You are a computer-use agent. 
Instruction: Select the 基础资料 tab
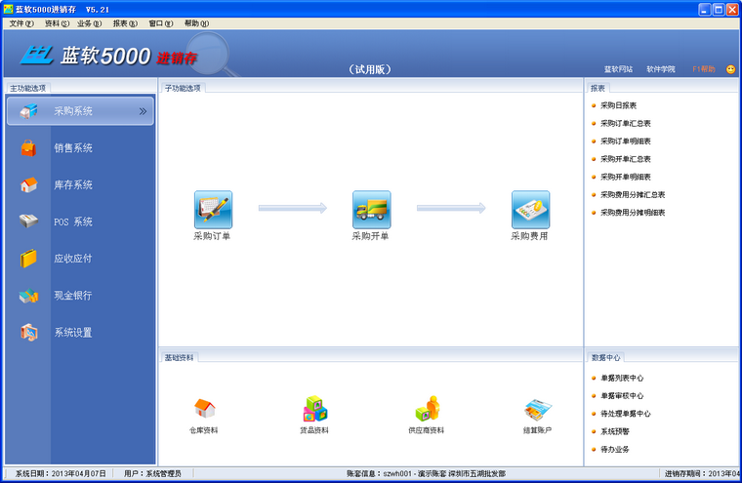[179, 358]
